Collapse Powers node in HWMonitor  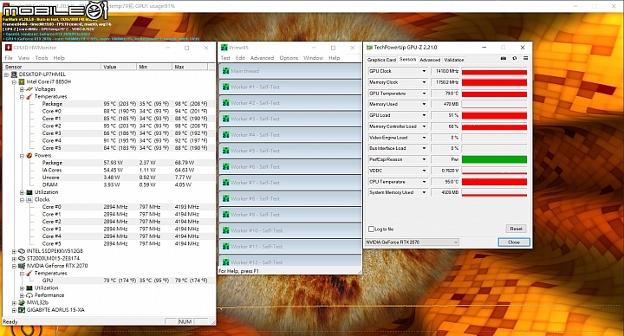pyautogui.click(x=22, y=156)
